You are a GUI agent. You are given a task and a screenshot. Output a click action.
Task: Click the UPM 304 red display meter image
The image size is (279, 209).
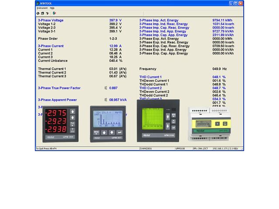click(61, 124)
